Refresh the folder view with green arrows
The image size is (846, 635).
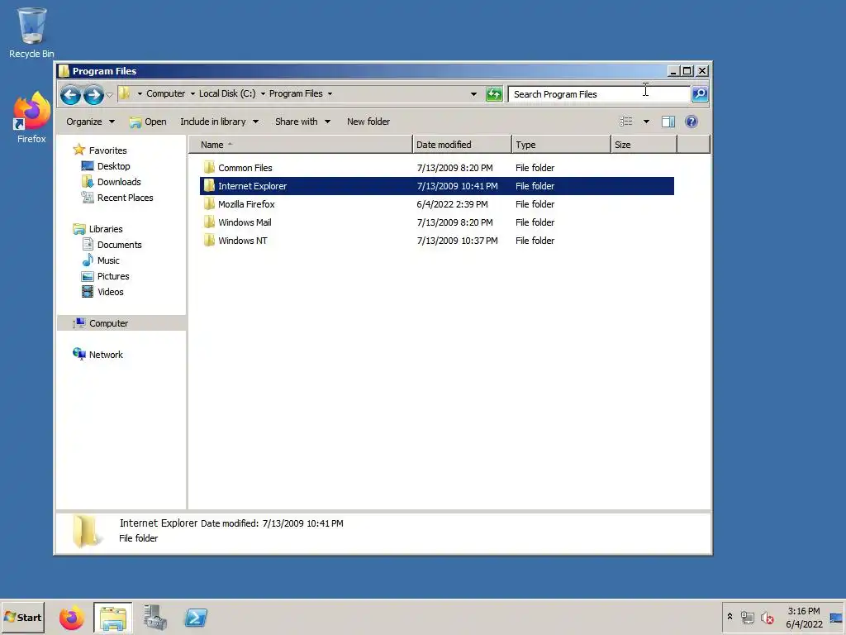(x=494, y=94)
